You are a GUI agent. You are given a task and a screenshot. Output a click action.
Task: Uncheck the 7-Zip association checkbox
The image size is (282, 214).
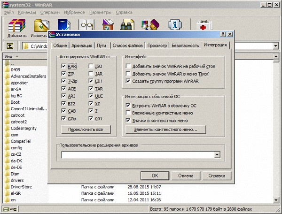[63, 81]
